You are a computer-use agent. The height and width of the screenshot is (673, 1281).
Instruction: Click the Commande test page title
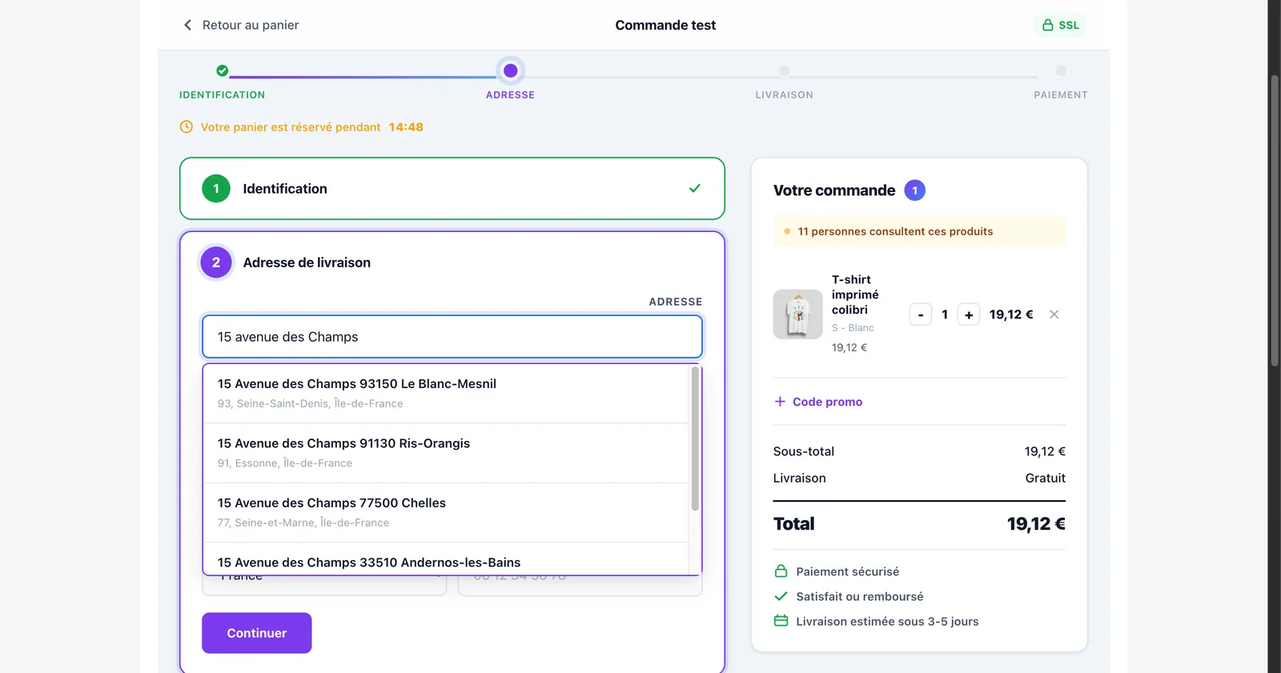pyautogui.click(x=665, y=25)
